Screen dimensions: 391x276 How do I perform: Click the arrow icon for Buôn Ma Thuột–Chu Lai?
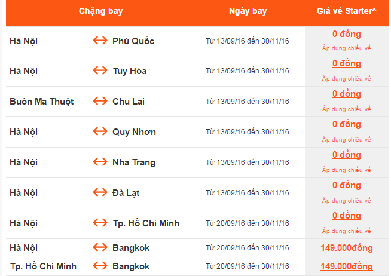(x=100, y=102)
